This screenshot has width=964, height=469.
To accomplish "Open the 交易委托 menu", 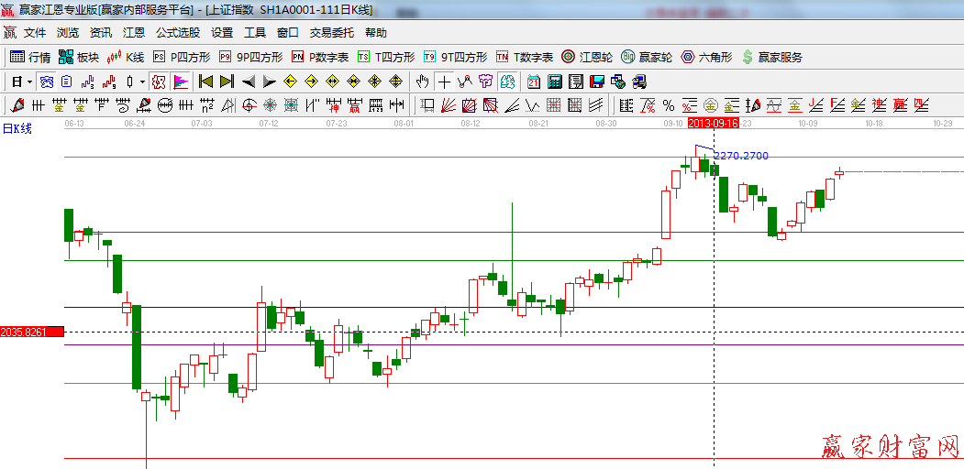I will click(x=331, y=32).
